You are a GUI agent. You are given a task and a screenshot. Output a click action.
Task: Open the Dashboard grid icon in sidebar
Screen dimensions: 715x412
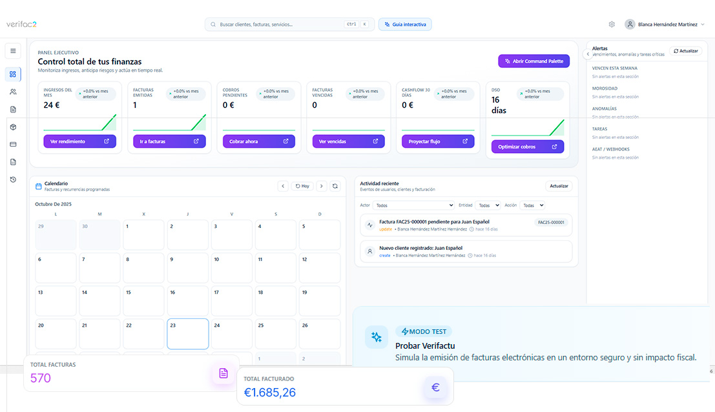(x=12, y=74)
